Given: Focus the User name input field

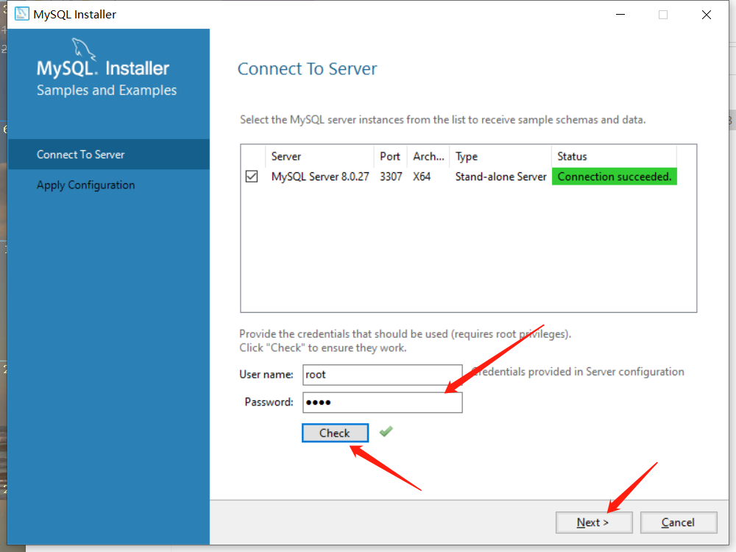Looking at the screenshot, I should (383, 375).
